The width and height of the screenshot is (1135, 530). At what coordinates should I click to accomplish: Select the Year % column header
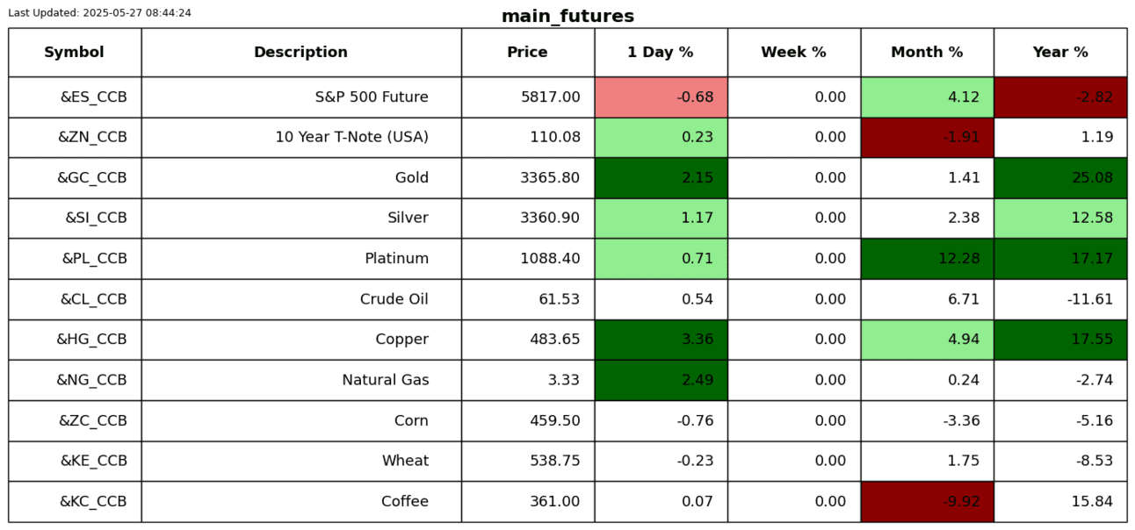pos(1059,53)
